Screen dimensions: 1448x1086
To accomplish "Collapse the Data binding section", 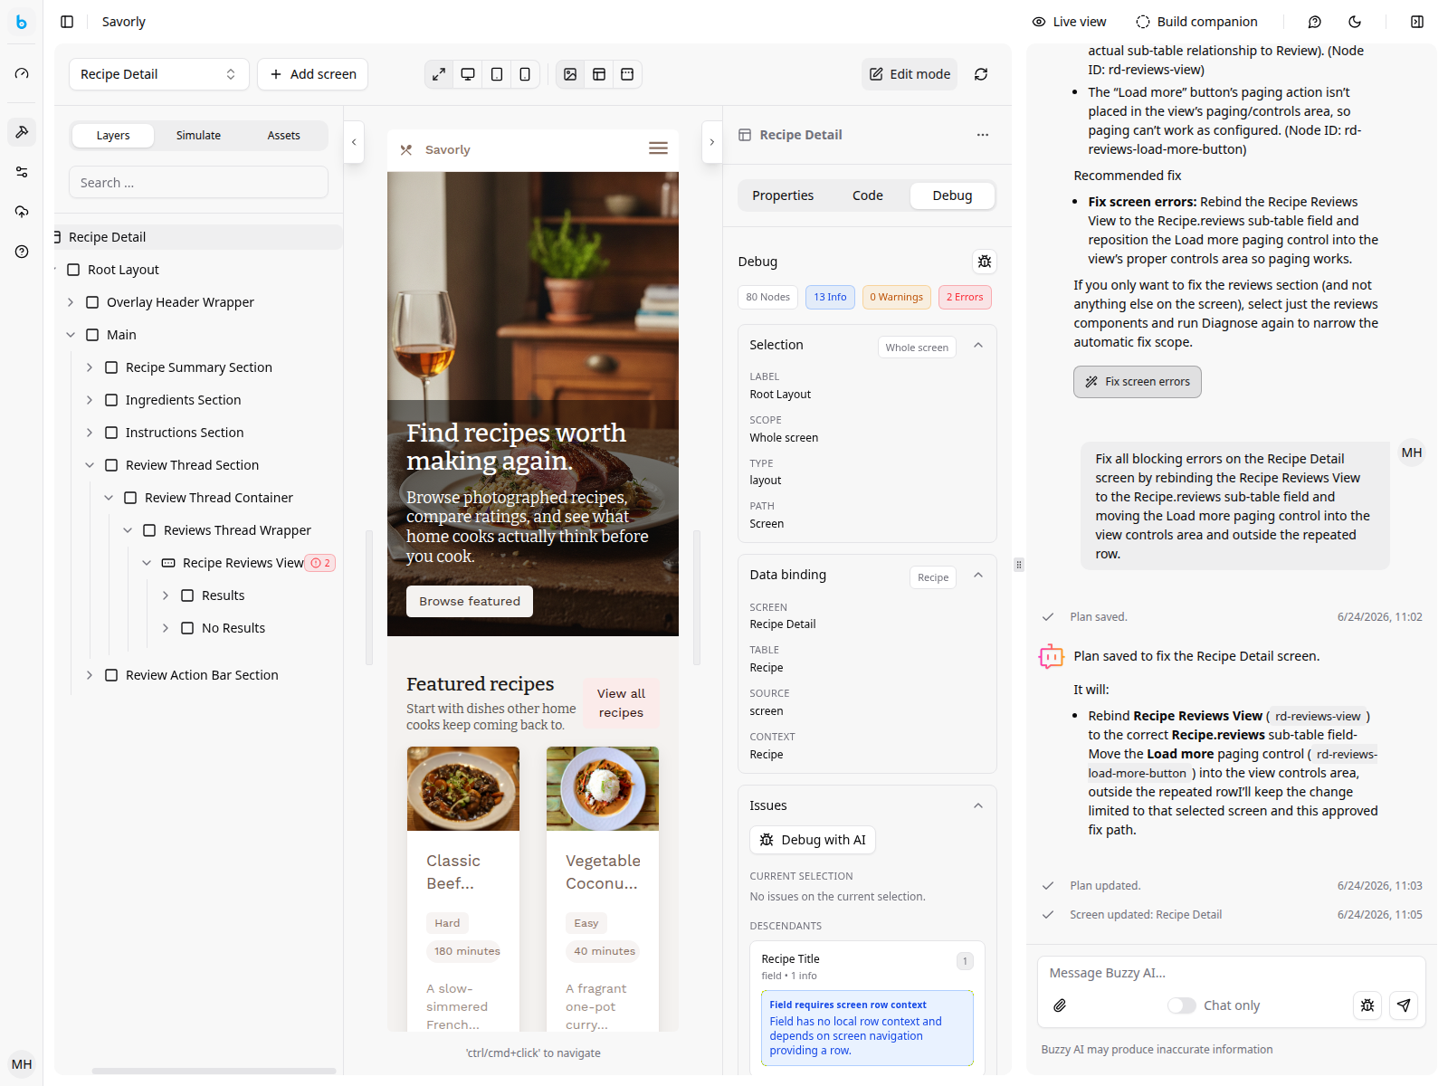I will pos(978,576).
